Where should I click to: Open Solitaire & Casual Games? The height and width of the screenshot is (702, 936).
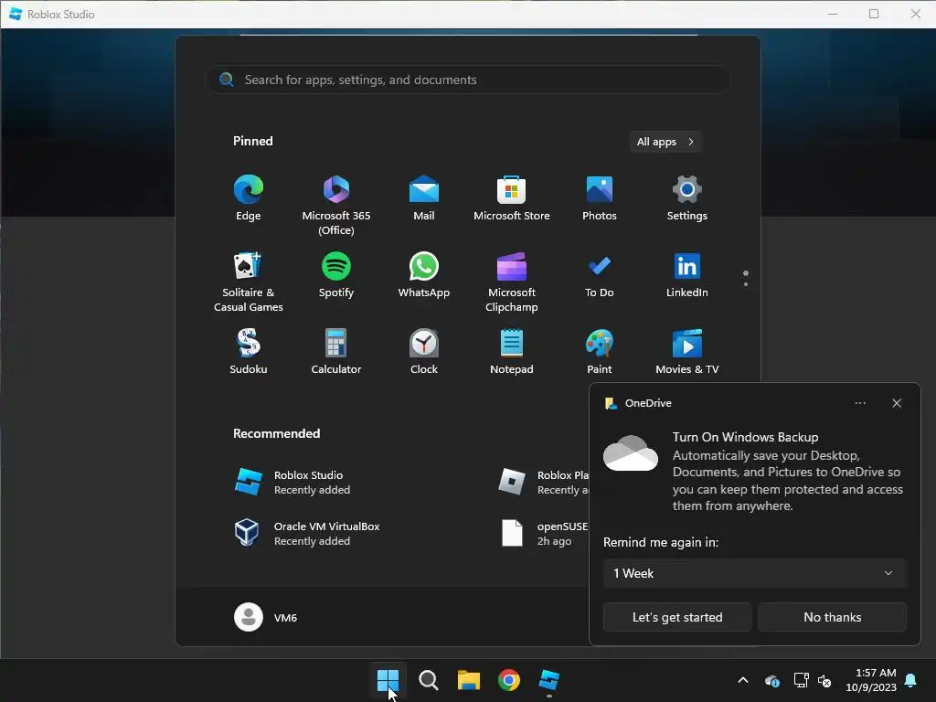(x=249, y=282)
